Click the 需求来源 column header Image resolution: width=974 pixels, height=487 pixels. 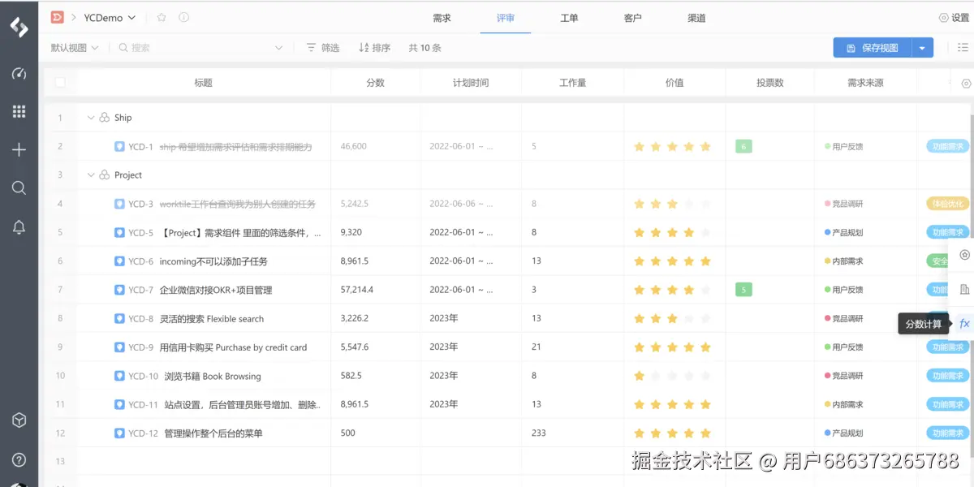(x=865, y=83)
